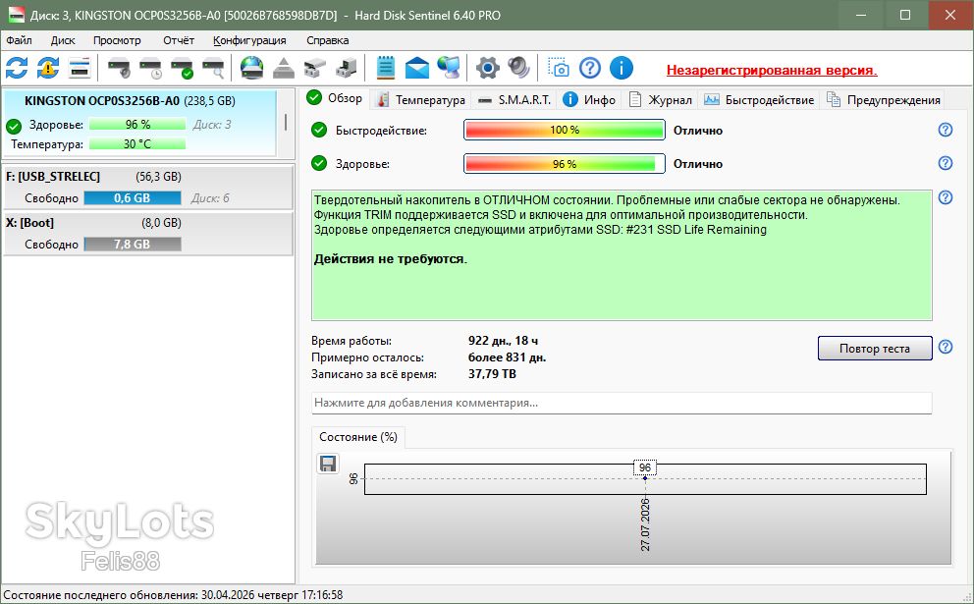Click the blue envelope email icon
This screenshot has height=604, width=974.
click(417, 67)
